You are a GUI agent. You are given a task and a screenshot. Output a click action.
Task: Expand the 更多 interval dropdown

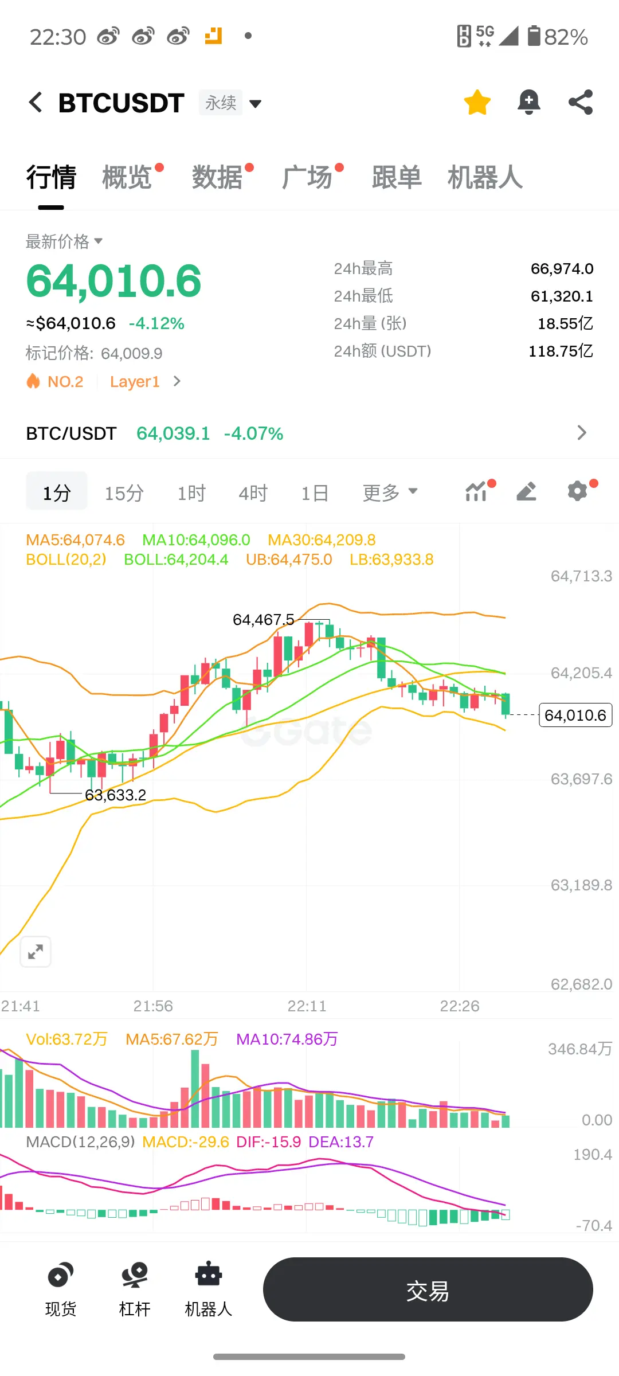(x=390, y=492)
